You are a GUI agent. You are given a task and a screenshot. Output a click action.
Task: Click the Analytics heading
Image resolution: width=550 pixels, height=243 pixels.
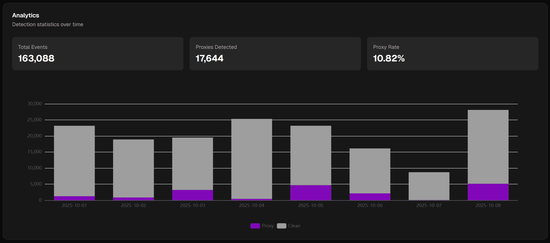(26, 15)
